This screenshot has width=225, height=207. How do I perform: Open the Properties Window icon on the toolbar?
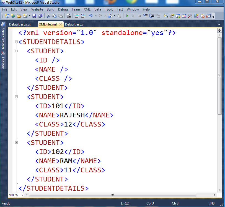click(x=171, y=16)
